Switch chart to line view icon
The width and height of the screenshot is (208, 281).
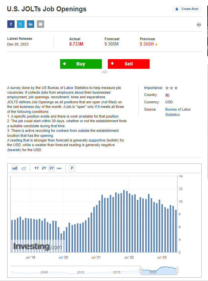24,168
